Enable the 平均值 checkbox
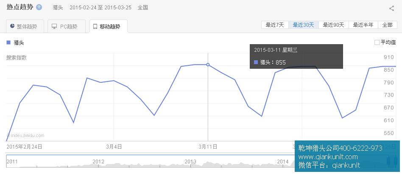The width and height of the screenshot is (402, 174). coord(377,42)
